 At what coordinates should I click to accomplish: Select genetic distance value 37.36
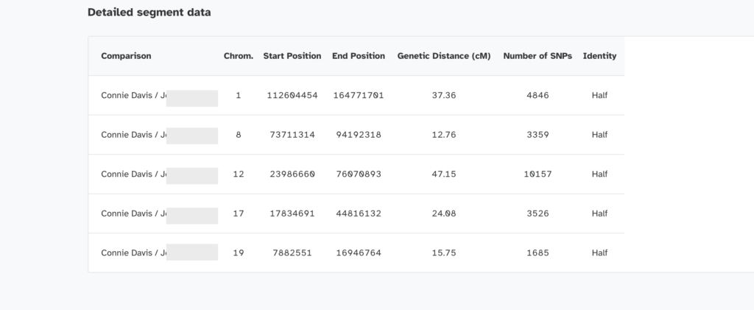[x=444, y=96]
